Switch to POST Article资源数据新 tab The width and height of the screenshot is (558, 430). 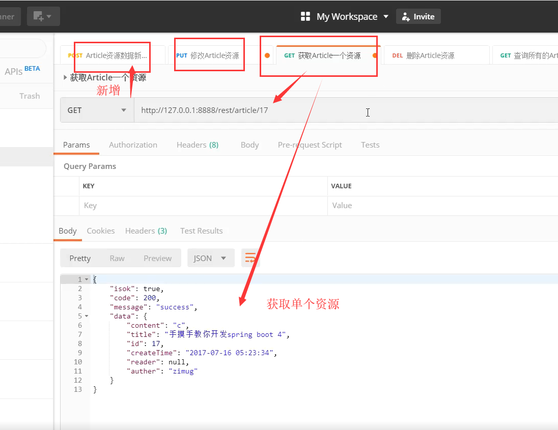(x=113, y=55)
